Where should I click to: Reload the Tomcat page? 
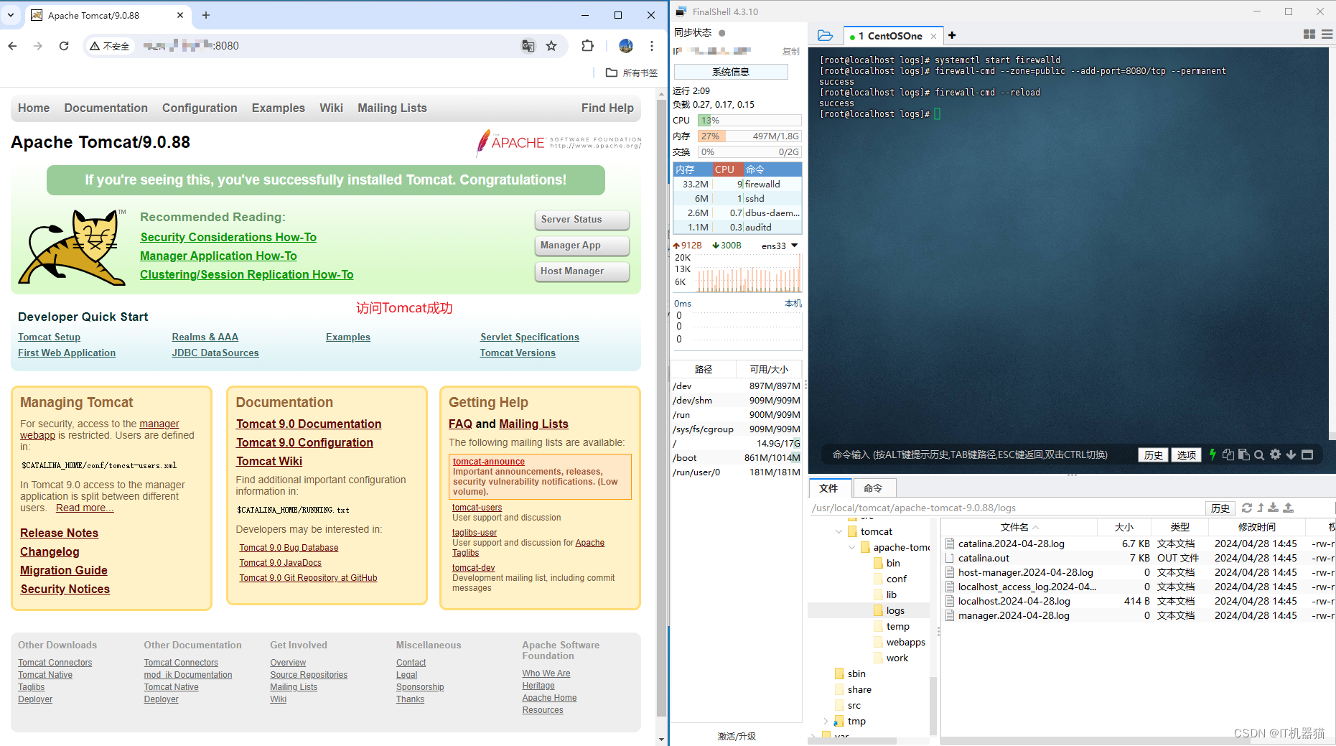pos(64,46)
